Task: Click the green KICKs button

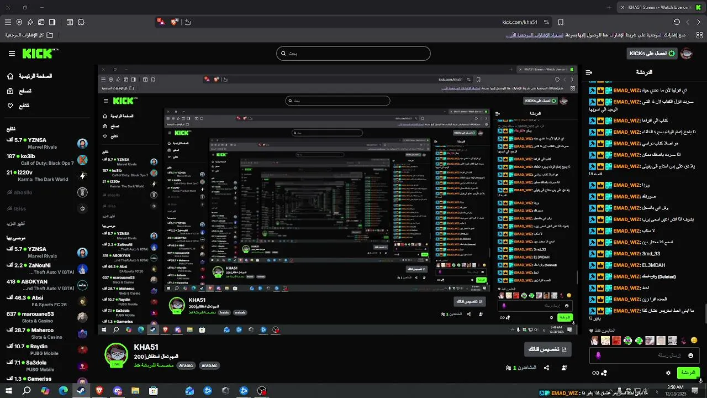Action: (x=652, y=54)
